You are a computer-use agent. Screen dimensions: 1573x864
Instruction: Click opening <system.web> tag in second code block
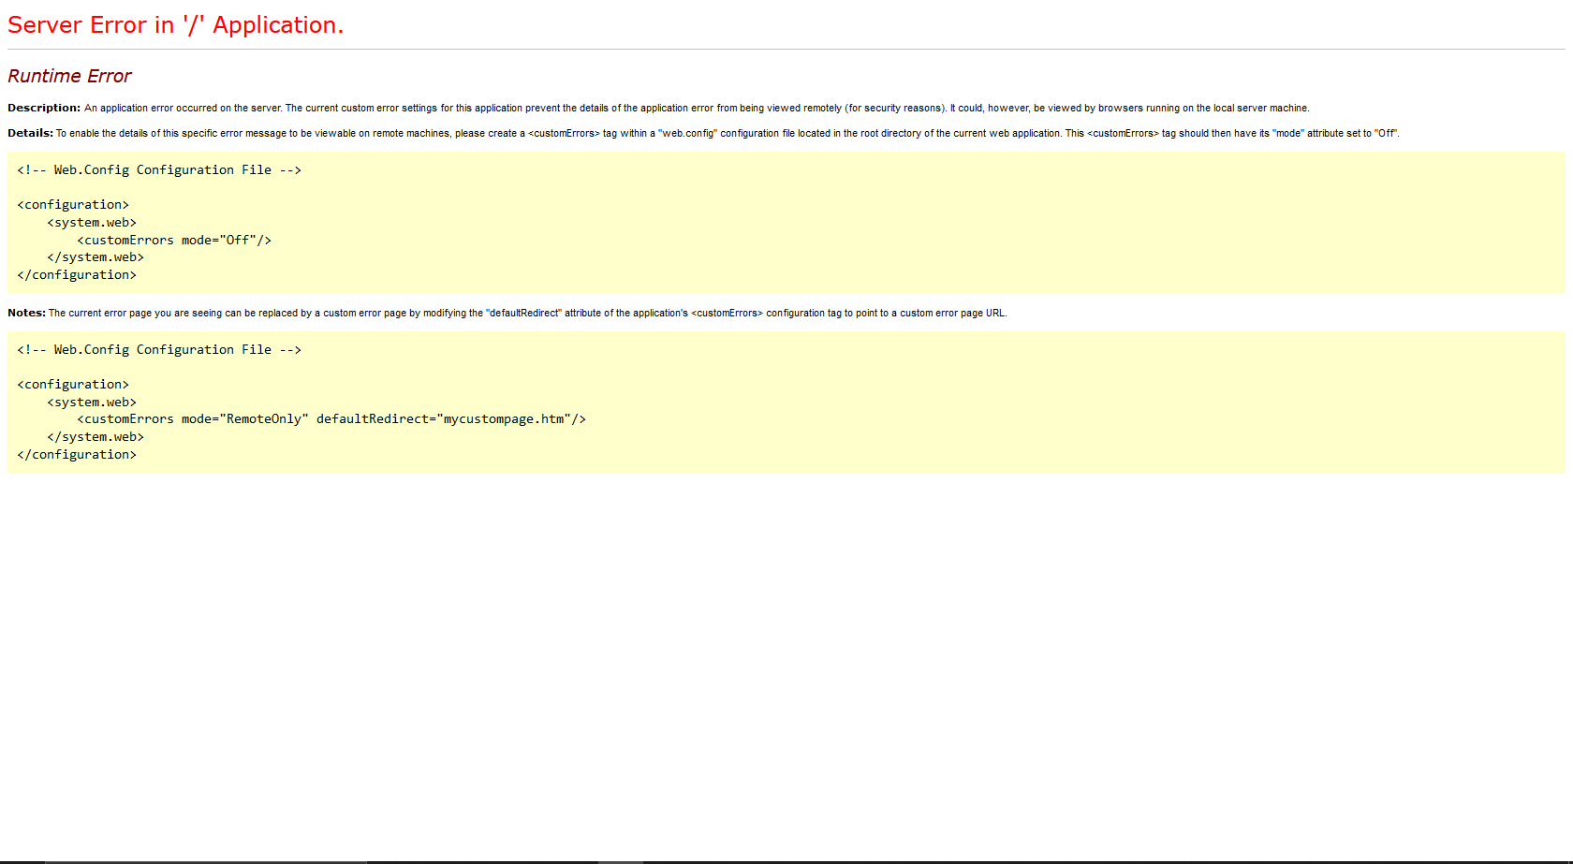click(x=92, y=402)
